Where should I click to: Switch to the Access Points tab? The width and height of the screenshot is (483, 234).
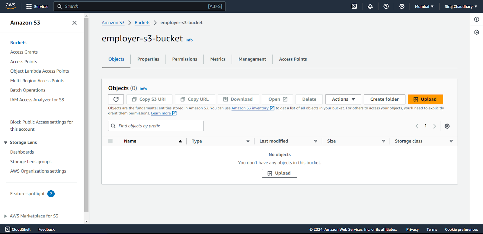[x=293, y=59]
